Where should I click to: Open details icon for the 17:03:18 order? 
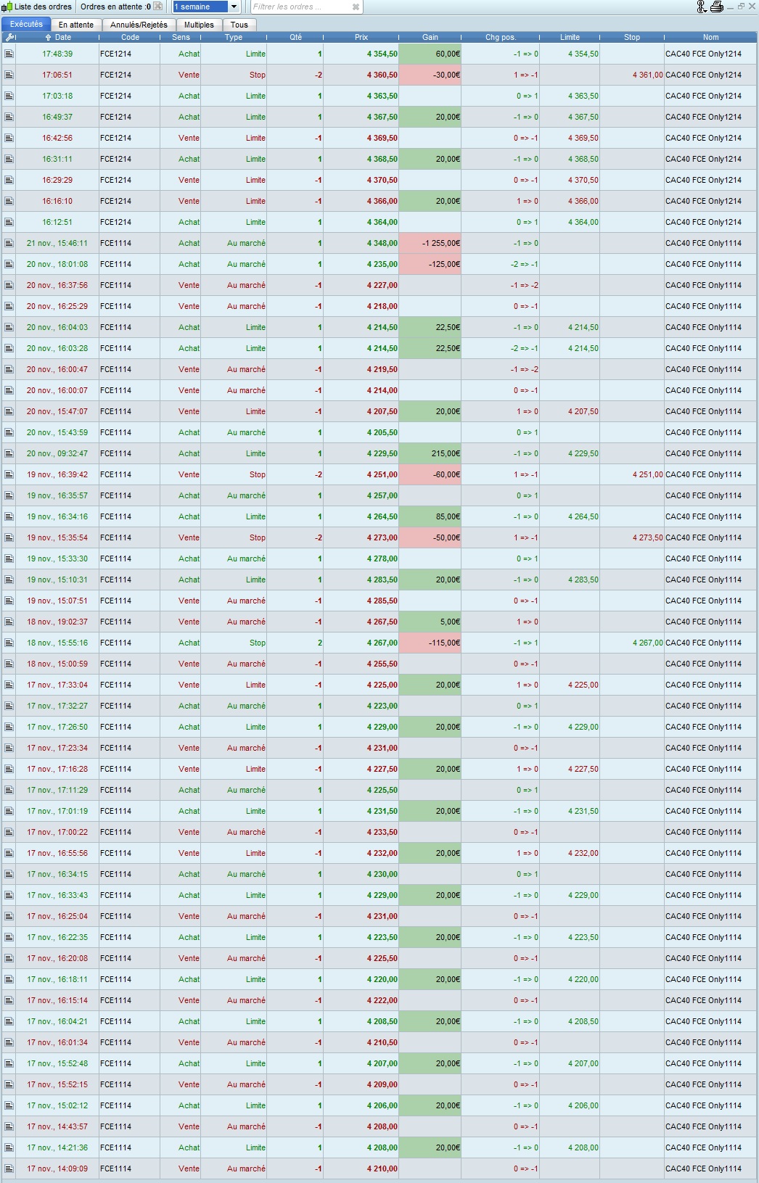click(9, 96)
